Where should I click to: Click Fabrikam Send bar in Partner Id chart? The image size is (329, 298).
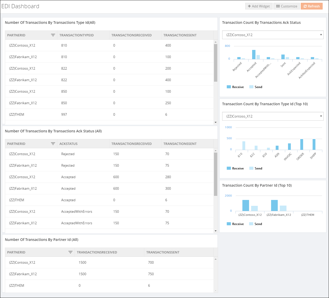[x=283, y=208]
